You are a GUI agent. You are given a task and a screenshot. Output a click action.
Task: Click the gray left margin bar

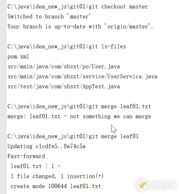[x=3, y=97]
